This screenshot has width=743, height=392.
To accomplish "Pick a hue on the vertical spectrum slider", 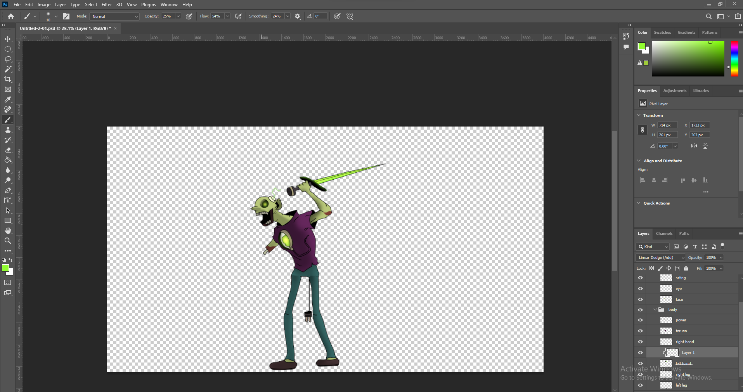I will click(734, 59).
